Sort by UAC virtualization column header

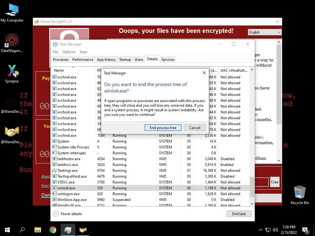pos(234,70)
